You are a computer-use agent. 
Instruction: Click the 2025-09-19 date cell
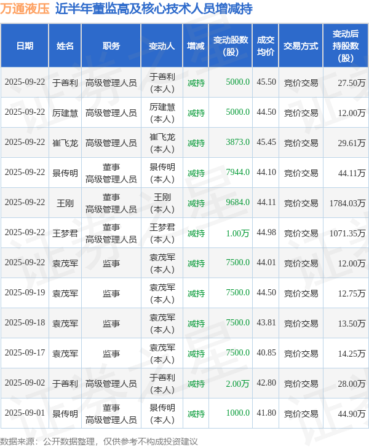click(x=25, y=293)
